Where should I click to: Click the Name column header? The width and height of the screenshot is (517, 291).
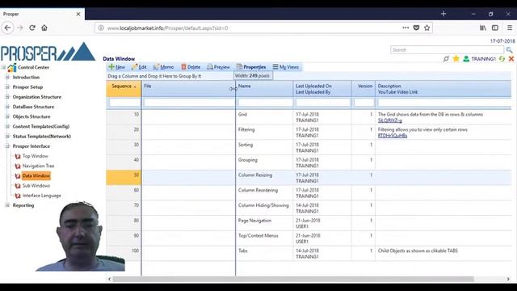click(264, 88)
